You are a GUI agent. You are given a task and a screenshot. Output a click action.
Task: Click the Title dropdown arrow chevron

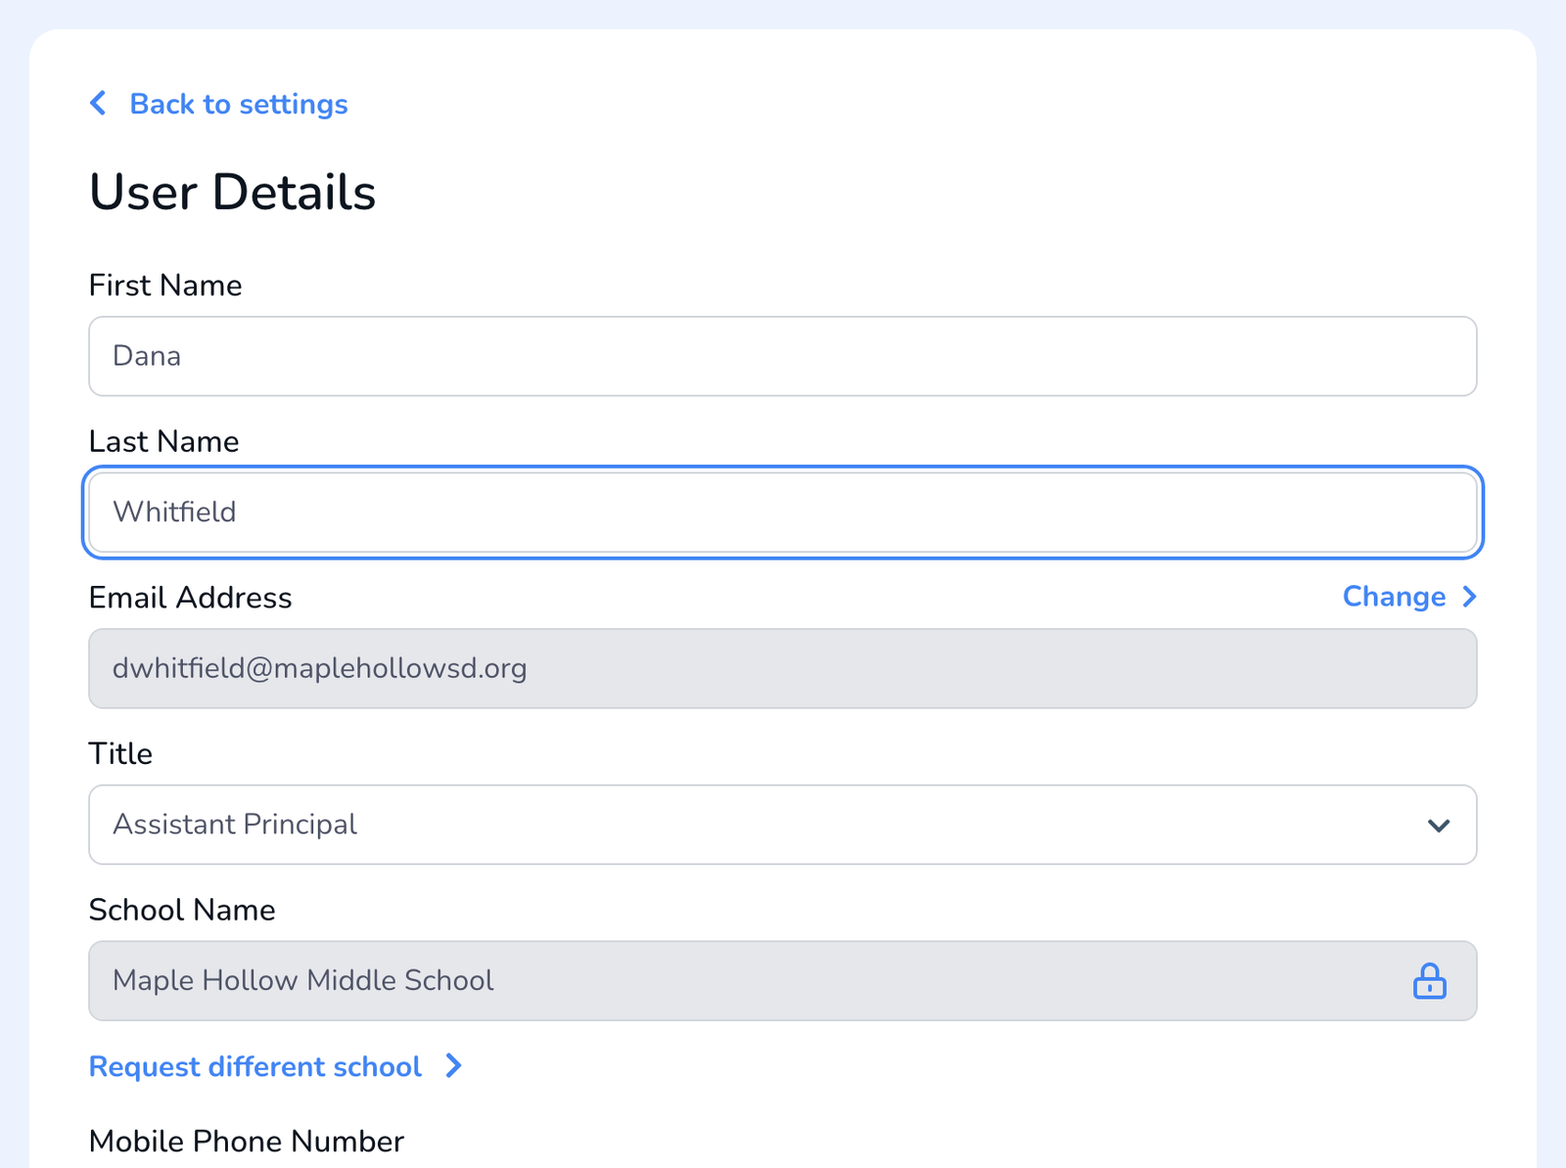coord(1439,826)
